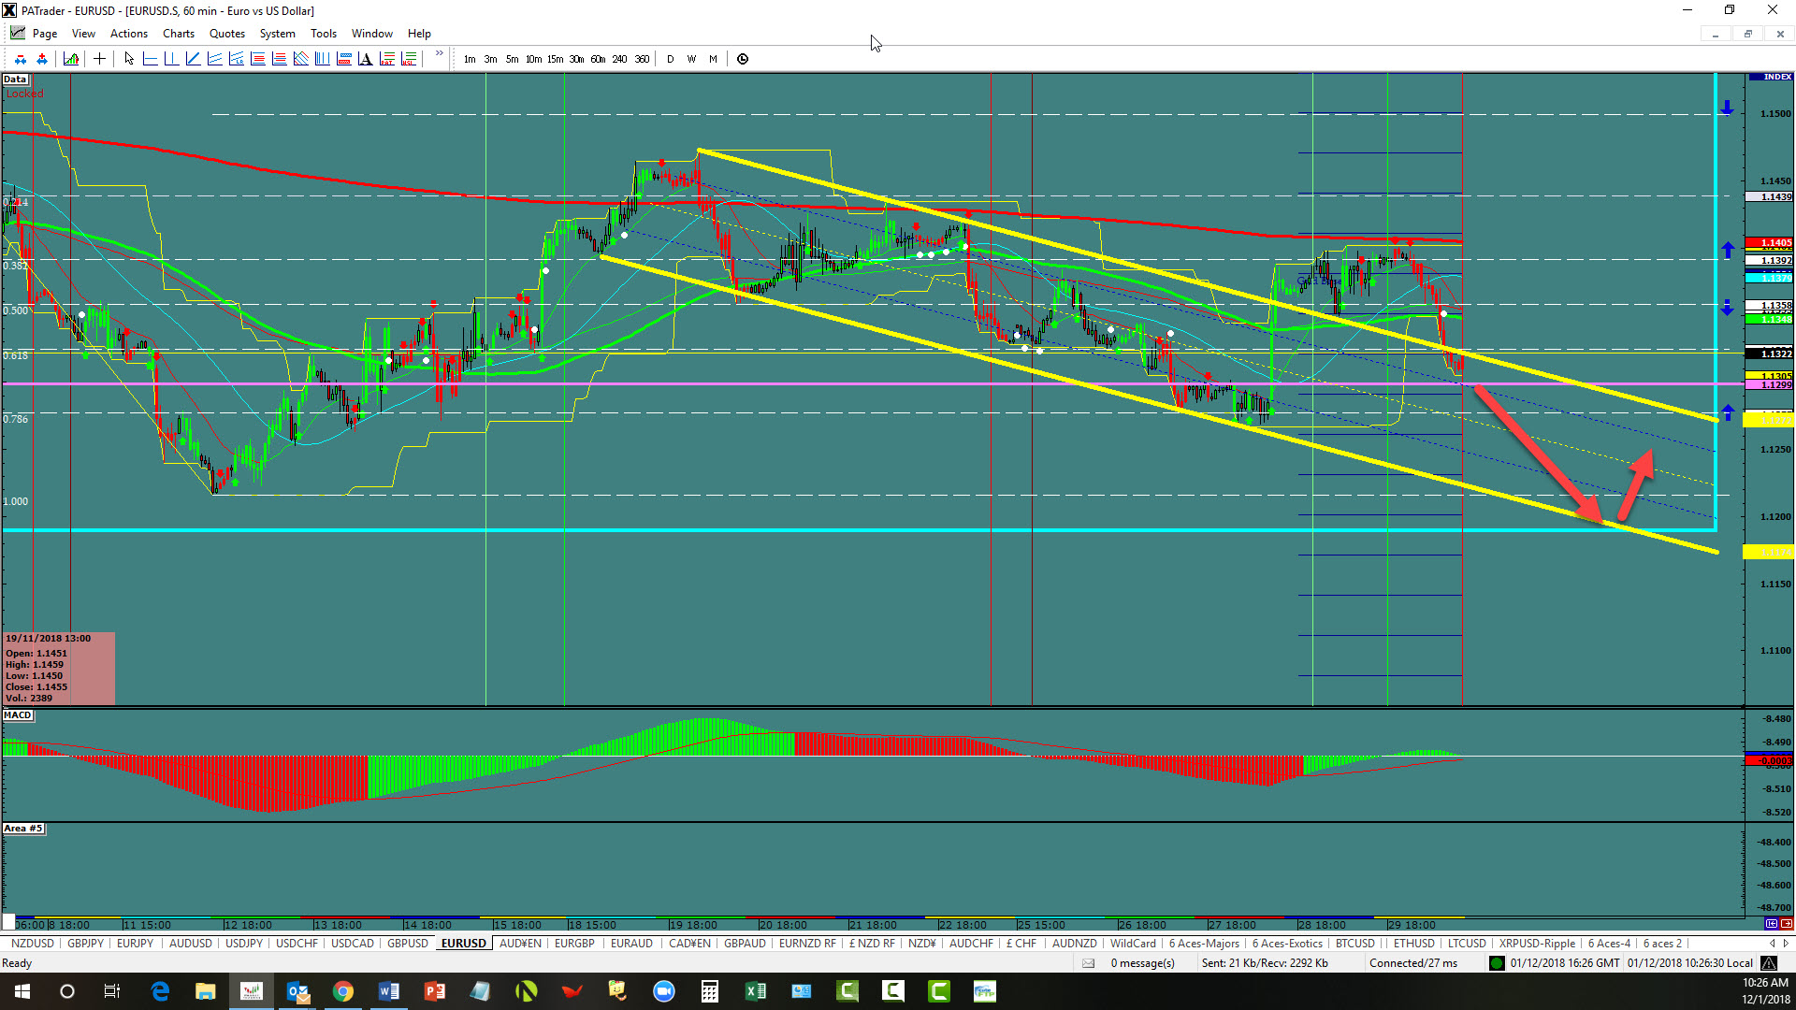The height and width of the screenshot is (1010, 1796).
Task: Switch to 1m timeframe
Action: (470, 59)
